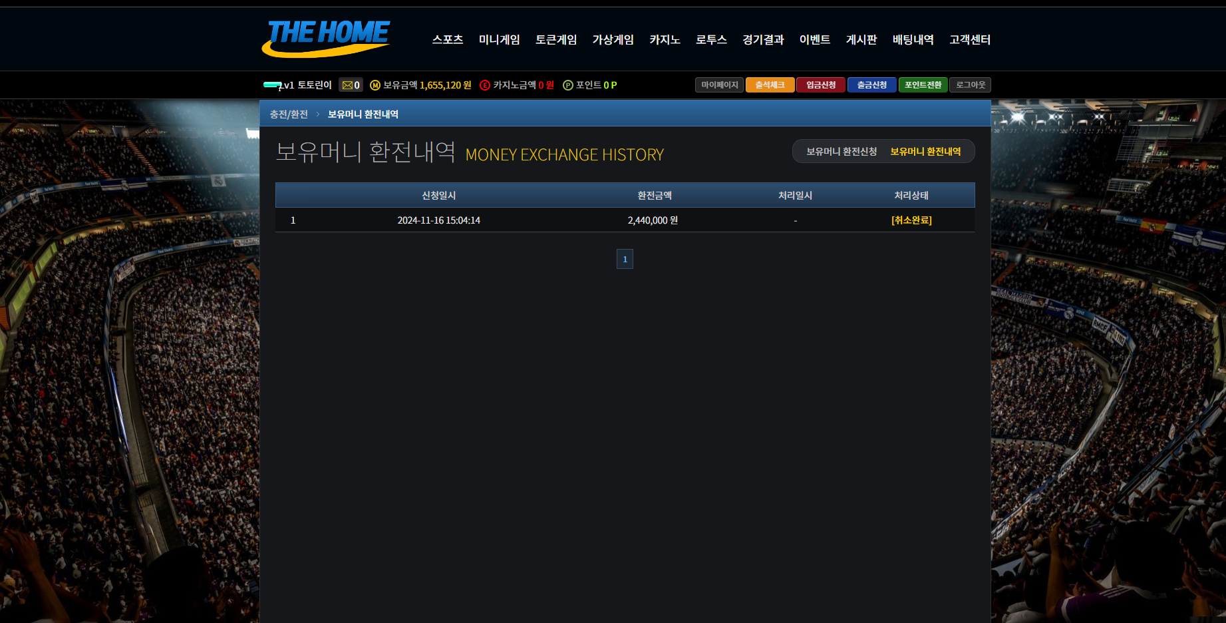The height and width of the screenshot is (623, 1226).
Task: Click the 로그아웃 button
Action: coord(970,85)
